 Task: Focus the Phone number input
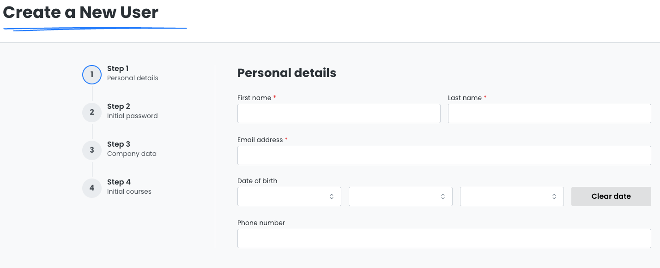(x=444, y=238)
